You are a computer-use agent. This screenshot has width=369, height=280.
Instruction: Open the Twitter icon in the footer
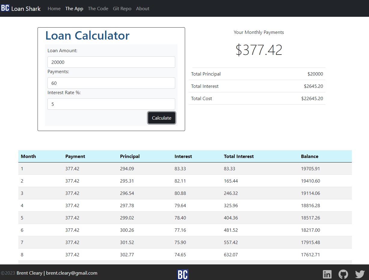(x=360, y=274)
